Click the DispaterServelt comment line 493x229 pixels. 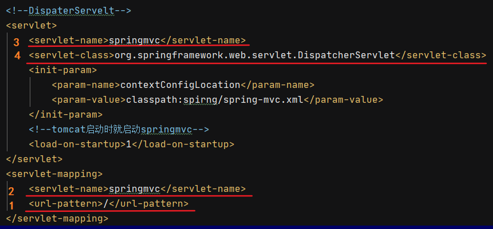tap(69, 10)
